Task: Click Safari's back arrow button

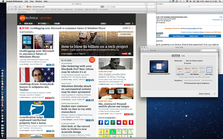Action: pos(9,7)
